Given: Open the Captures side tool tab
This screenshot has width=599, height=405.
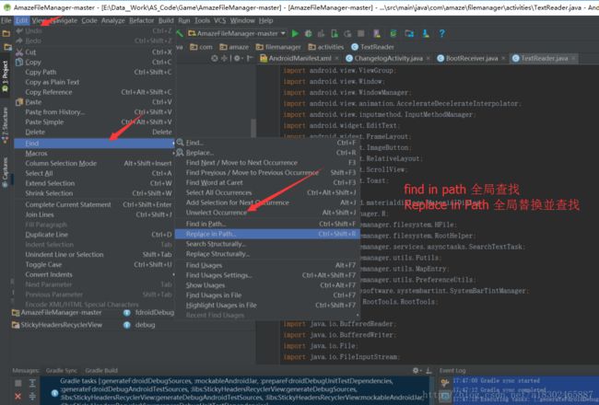Looking at the screenshot, I should [5, 172].
